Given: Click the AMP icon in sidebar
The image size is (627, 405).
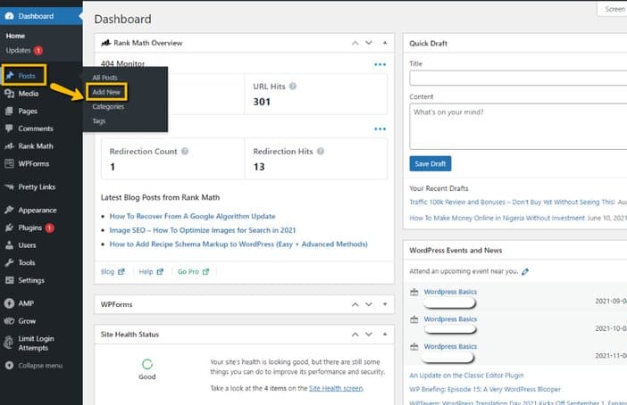Looking at the screenshot, I should click(9, 303).
